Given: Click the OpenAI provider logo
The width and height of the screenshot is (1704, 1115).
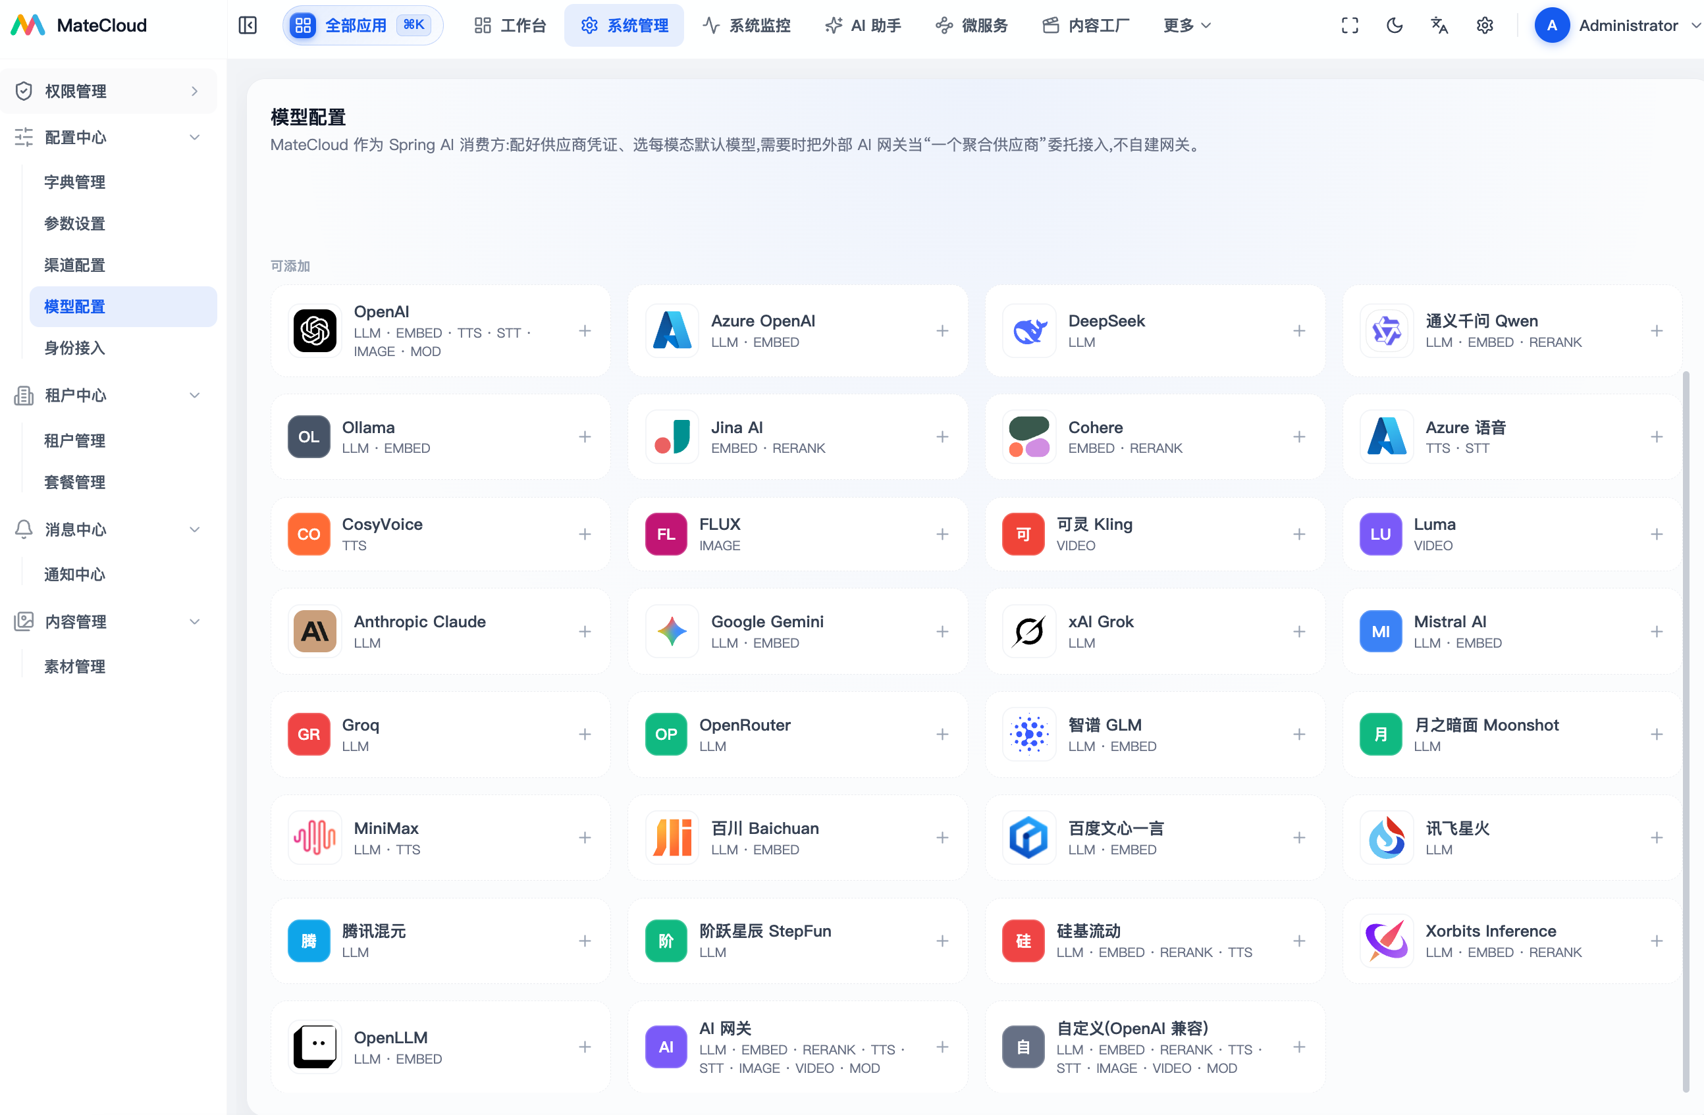Looking at the screenshot, I should tap(314, 330).
